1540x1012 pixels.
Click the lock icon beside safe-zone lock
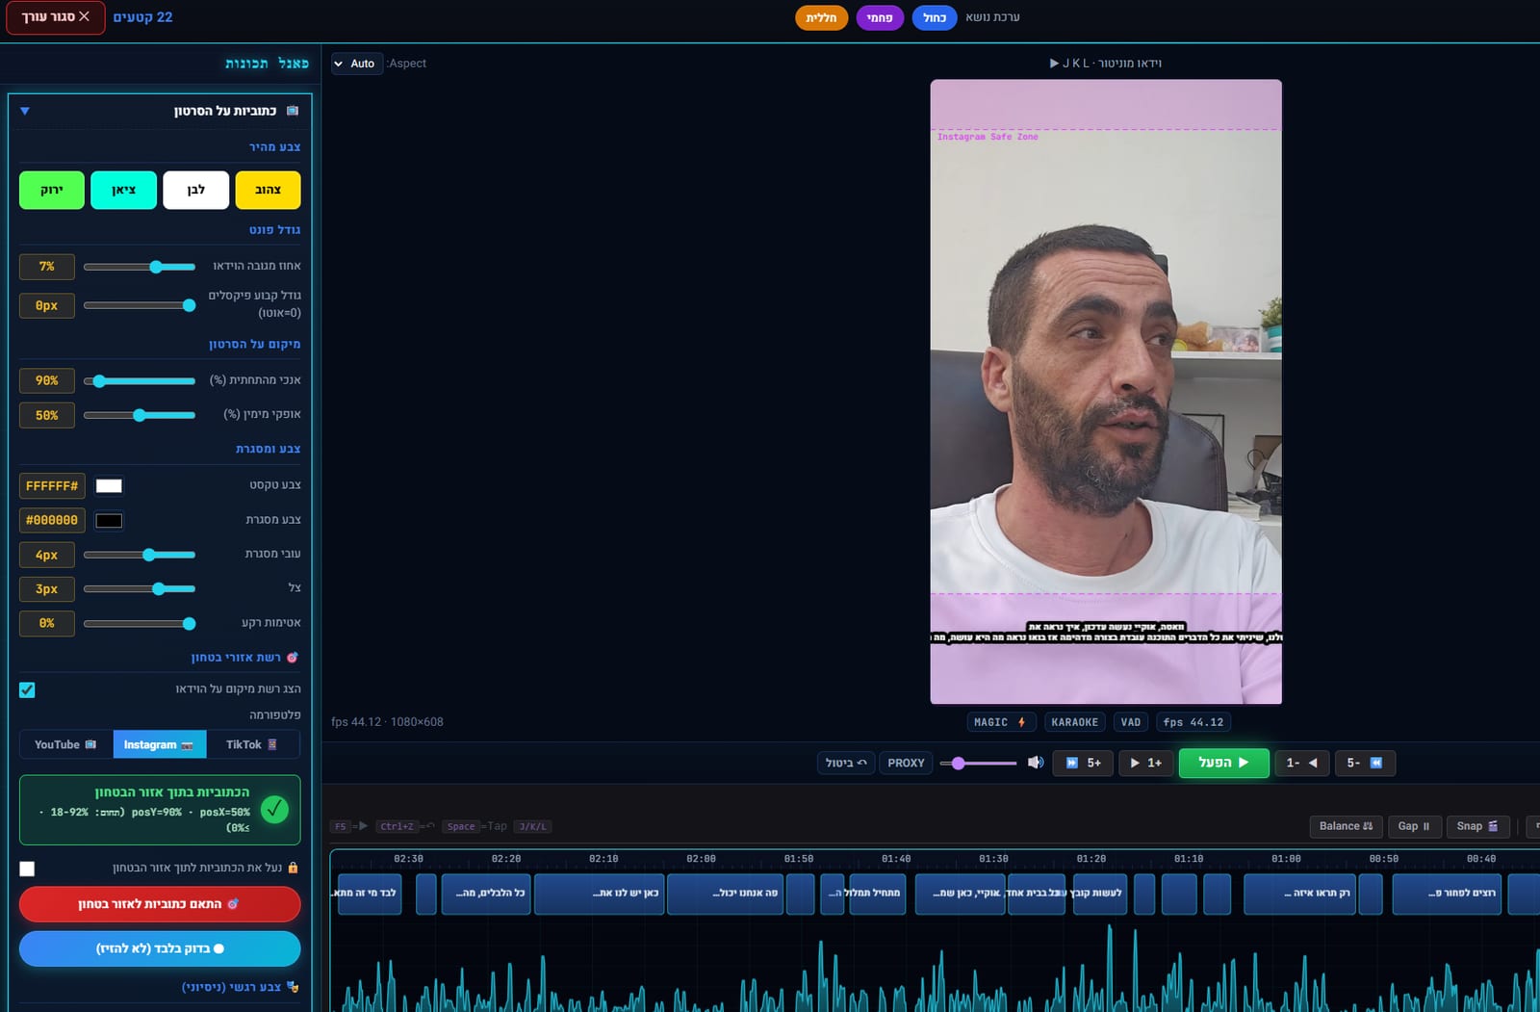tap(293, 868)
